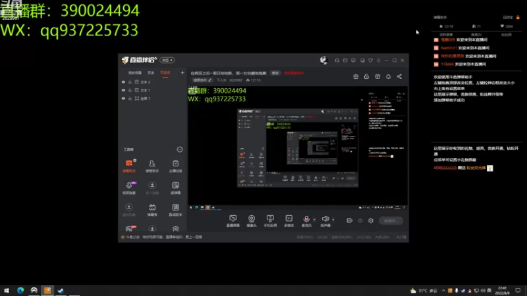Select the 文本 1 source row

click(x=153, y=90)
